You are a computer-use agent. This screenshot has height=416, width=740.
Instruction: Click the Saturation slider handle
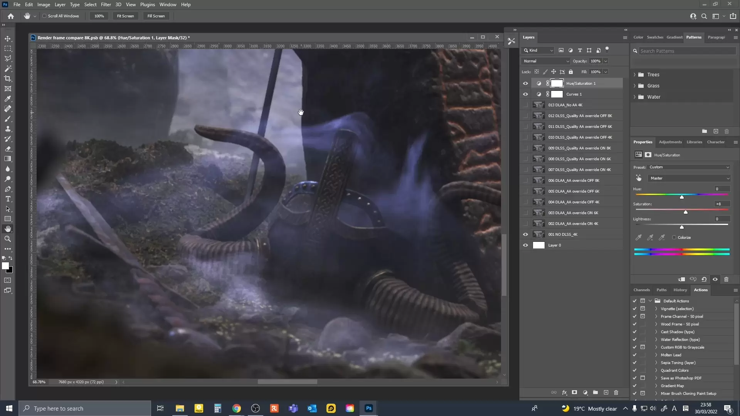685,212
